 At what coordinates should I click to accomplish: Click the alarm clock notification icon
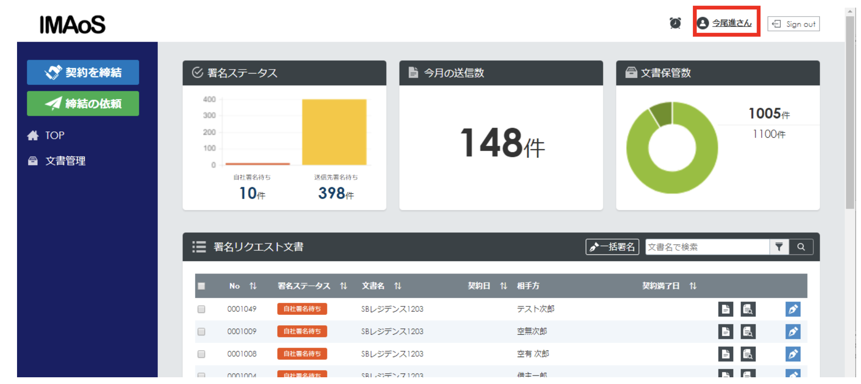tap(675, 23)
